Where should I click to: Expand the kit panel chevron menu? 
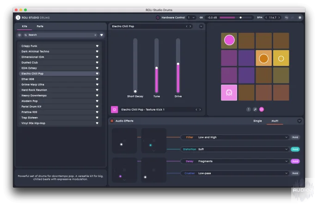click(x=201, y=26)
